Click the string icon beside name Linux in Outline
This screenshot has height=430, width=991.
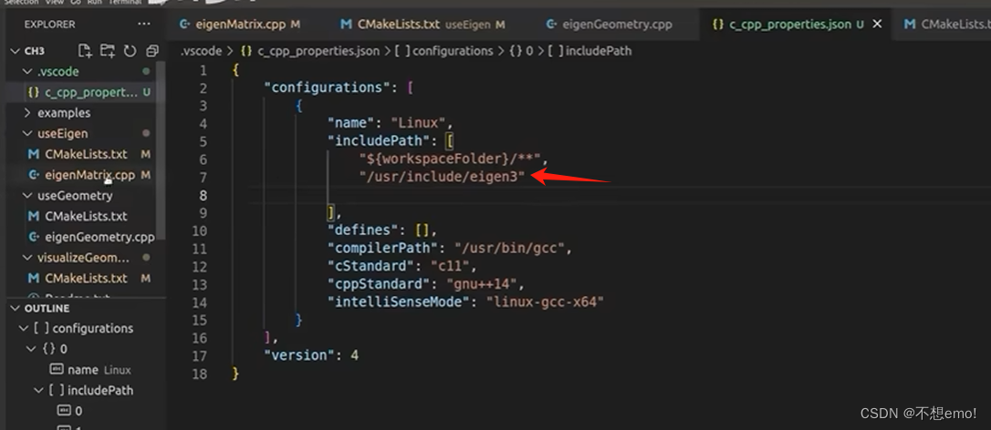click(x=57, y=369)
